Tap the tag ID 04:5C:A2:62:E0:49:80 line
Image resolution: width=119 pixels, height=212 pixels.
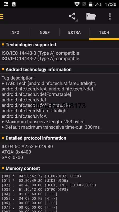coord(27,147)
